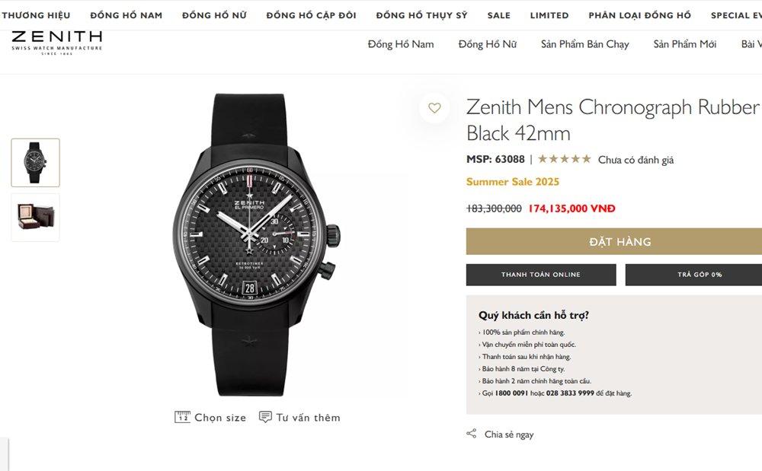The image size is (762, 471).
Task: Choose THANH TOÁN ONLINE button
Action: coord(541,275)
